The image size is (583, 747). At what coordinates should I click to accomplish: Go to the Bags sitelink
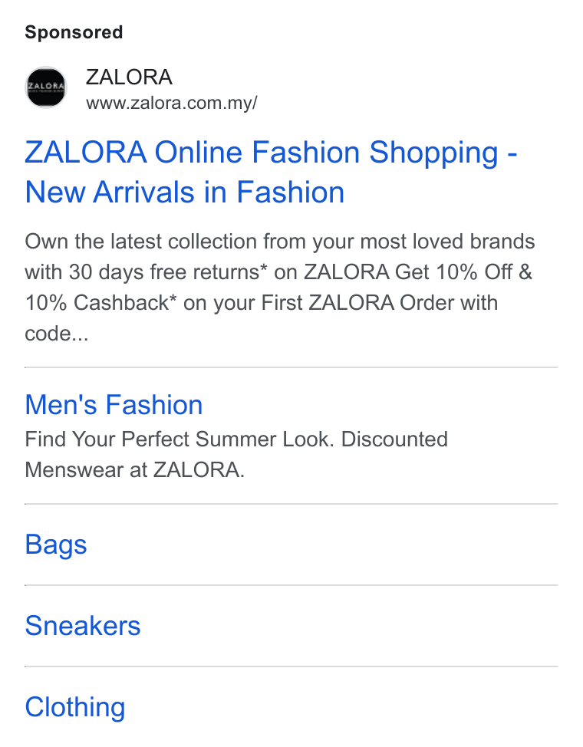tap(56, 545)
